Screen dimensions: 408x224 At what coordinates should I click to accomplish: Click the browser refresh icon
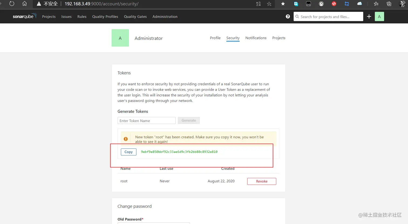click(12, 4)
